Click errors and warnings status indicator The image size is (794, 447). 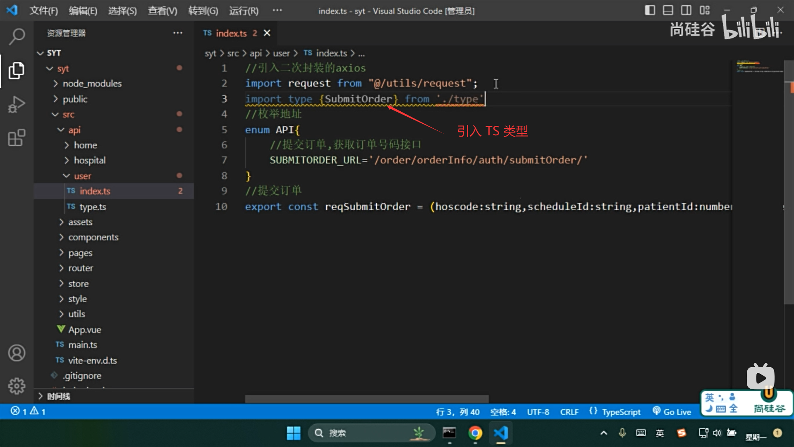[28, 411]
